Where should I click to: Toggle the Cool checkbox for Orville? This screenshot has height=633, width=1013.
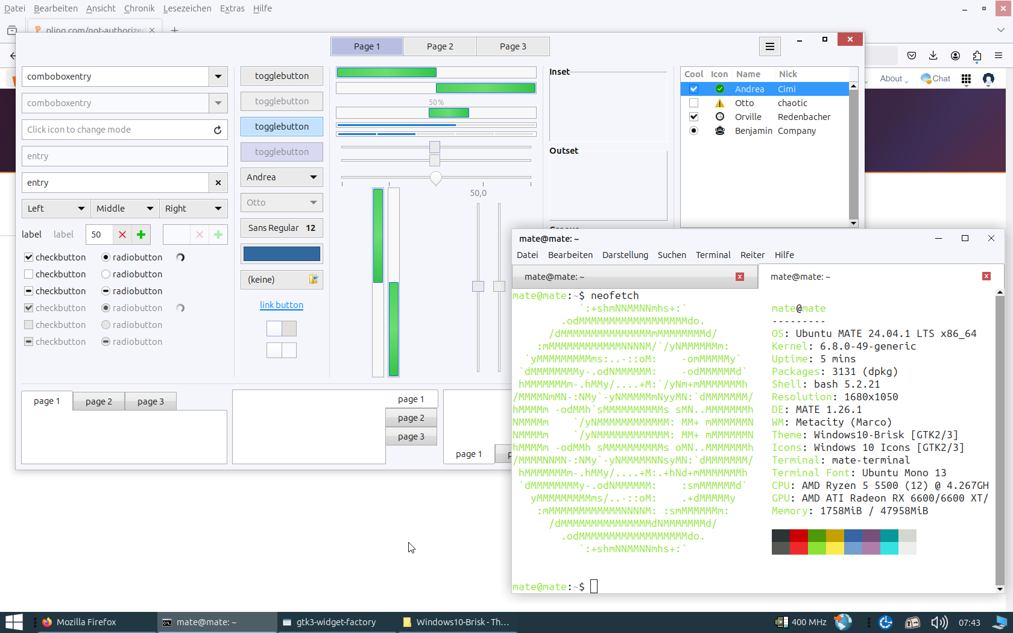693,117
